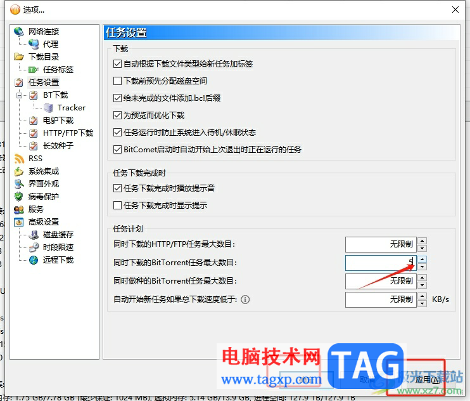Screen dimensions: 470x401
Task: Toggle 为预览而优化下载 checkbox
Action: coord(117,115)
